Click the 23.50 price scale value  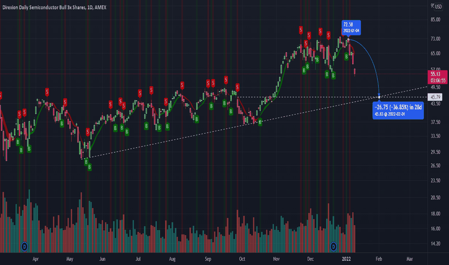click(435, 181)
